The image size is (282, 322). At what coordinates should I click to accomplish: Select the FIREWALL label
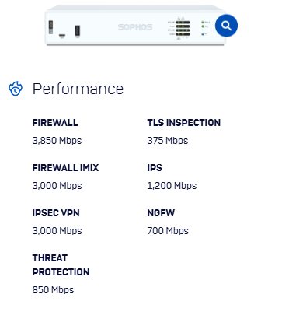(55, 123)
